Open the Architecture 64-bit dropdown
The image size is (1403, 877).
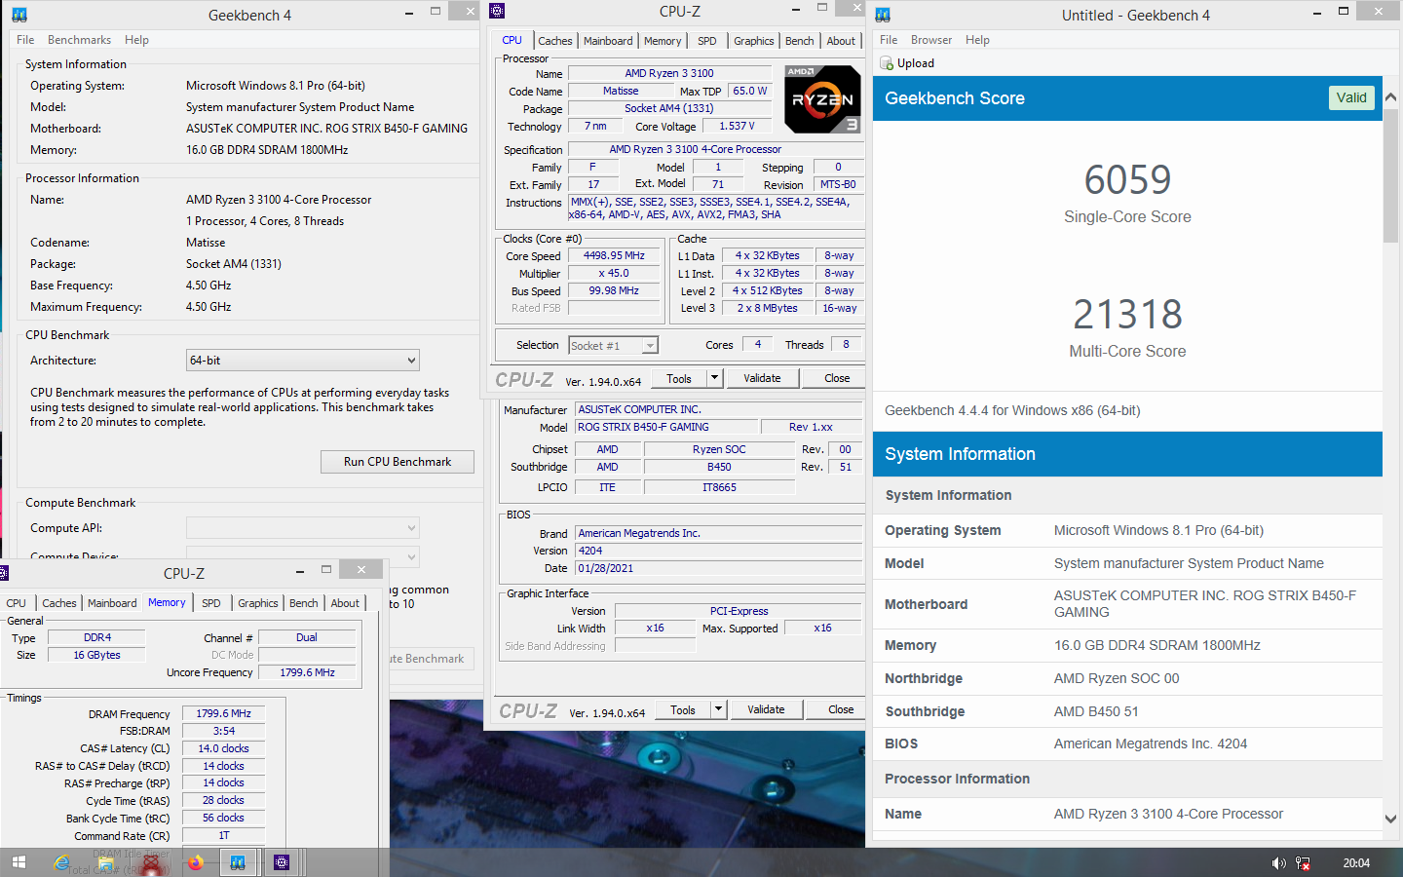(x=303, y=361)
